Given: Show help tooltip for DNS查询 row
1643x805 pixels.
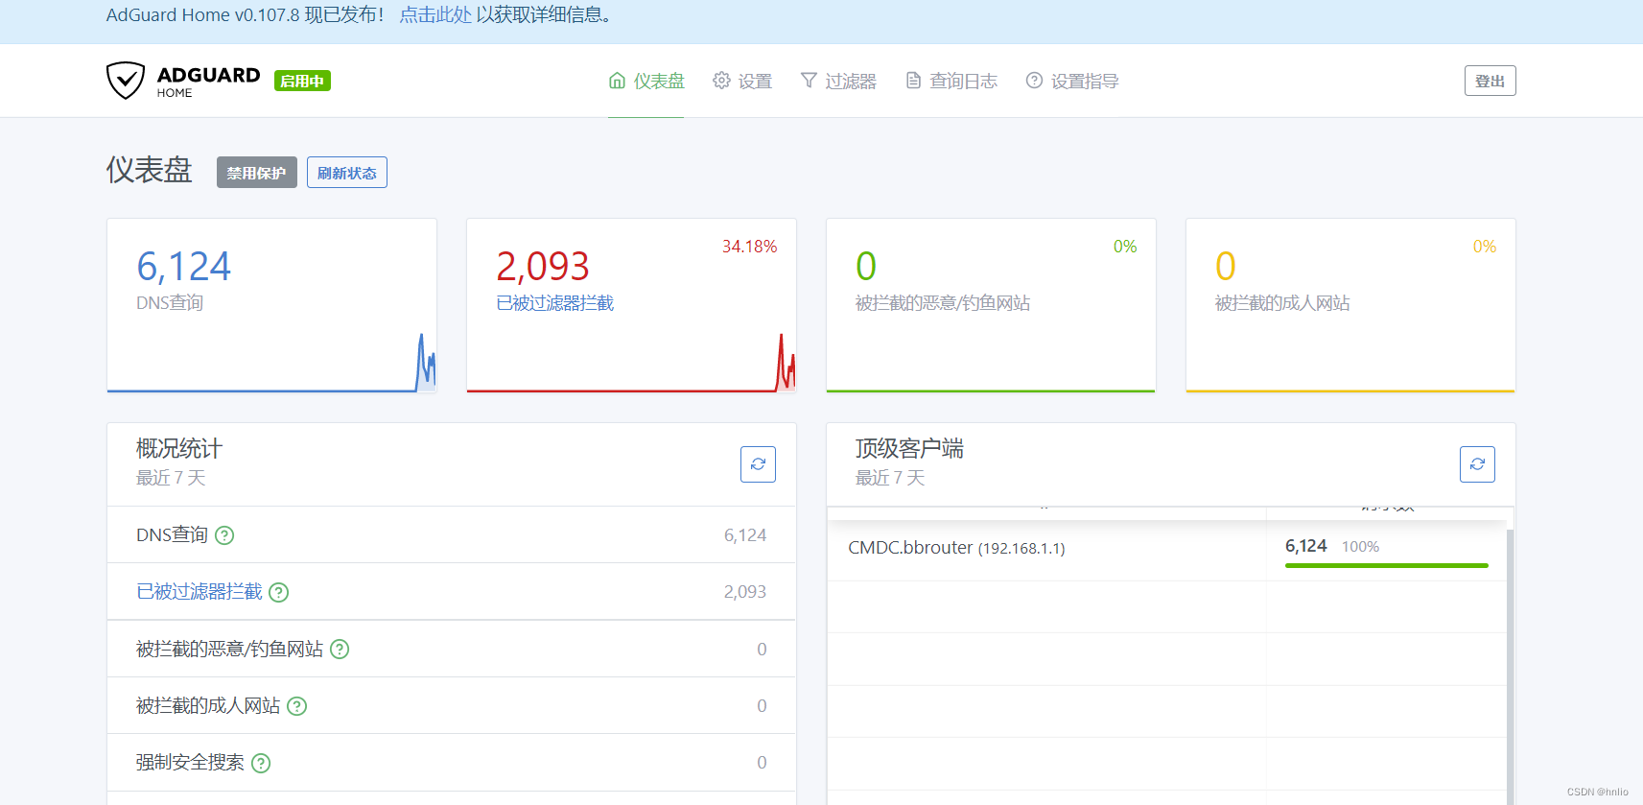Looking at the screenshot, I should (224, 535).
